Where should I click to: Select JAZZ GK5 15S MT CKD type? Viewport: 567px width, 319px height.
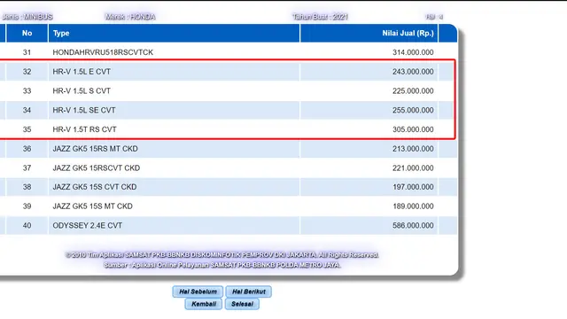(92, 206)
